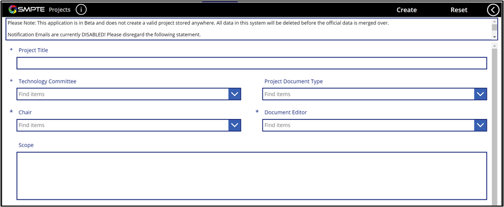Expand the Technology Committee dropdown chevron
The image size is (504, 207).
[235, 94]
